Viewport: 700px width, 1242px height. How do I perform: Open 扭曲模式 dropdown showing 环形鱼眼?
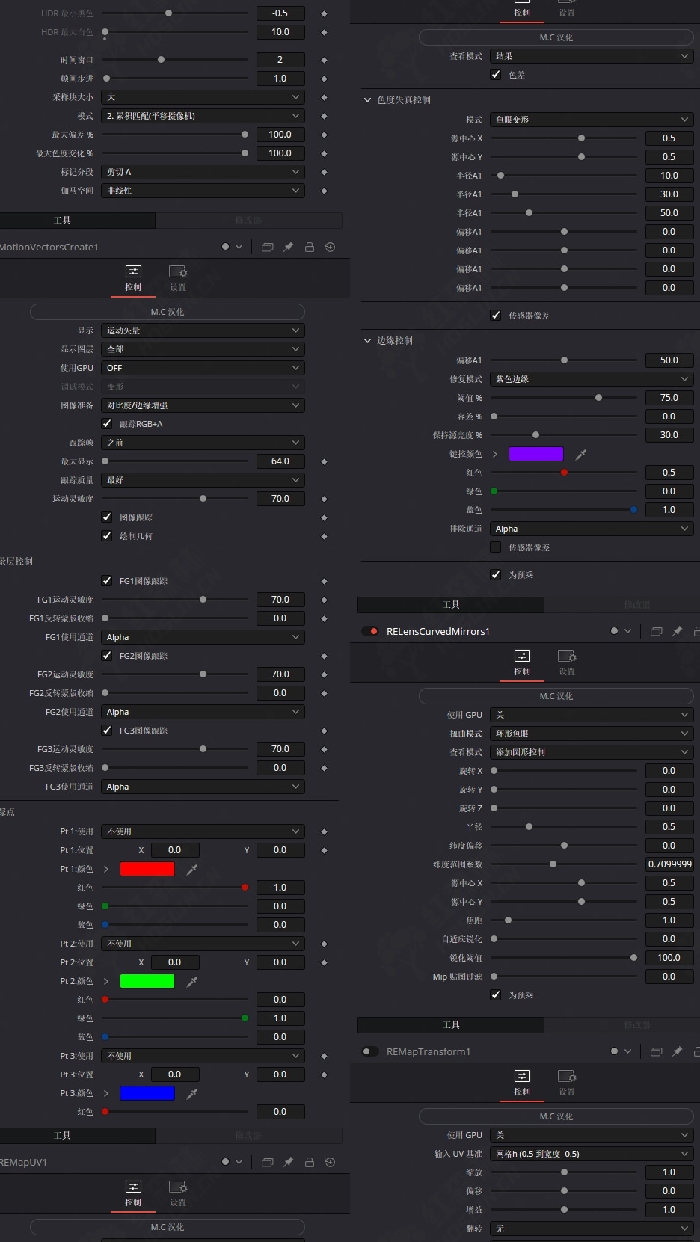592,734
